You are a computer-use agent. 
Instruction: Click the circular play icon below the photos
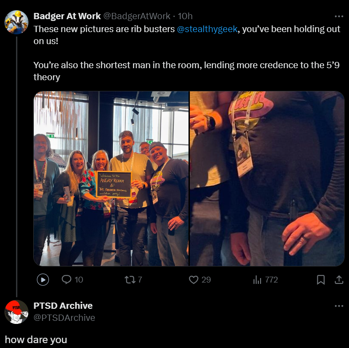pos(43,279)
